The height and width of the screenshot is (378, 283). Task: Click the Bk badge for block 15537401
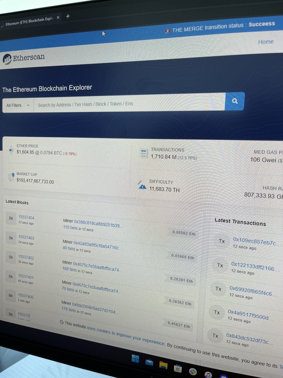click(x=11, y=276)
